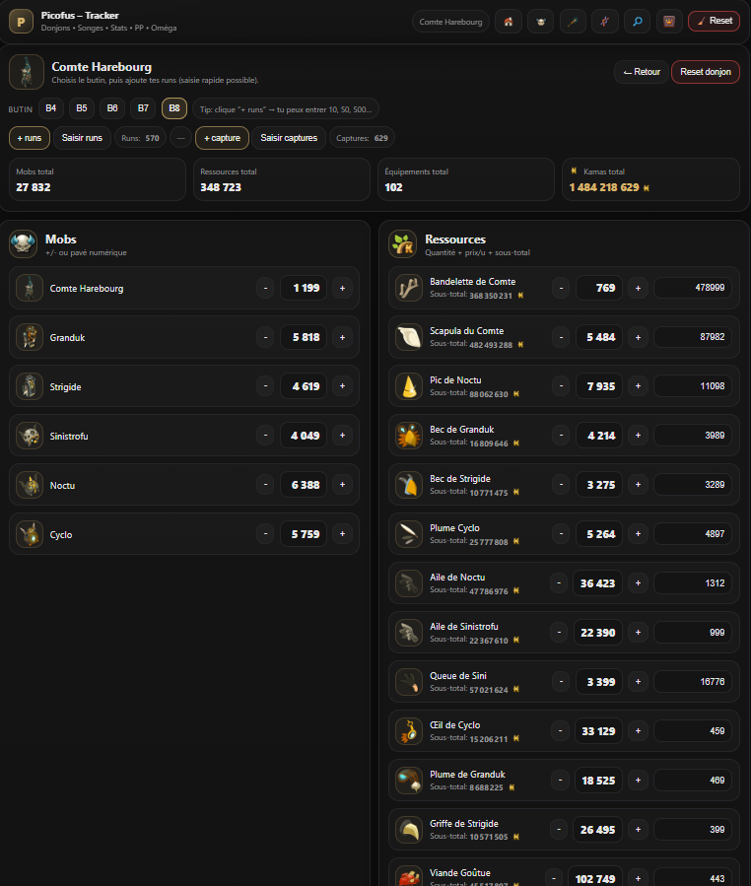Click Œil de Cyclo quantity 33 129
Image resolution: width=751 pixels, height=886 pixels.
pyautogui.click(x=598, y=731)
